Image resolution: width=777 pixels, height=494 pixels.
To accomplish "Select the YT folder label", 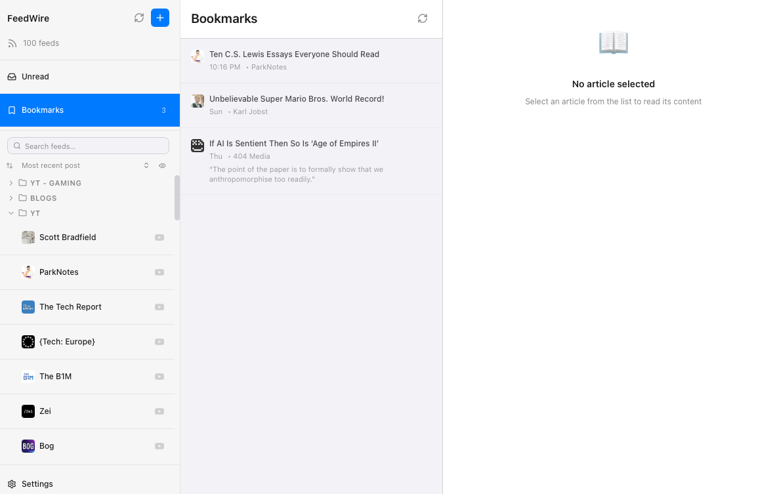I will tap(35, 213).
